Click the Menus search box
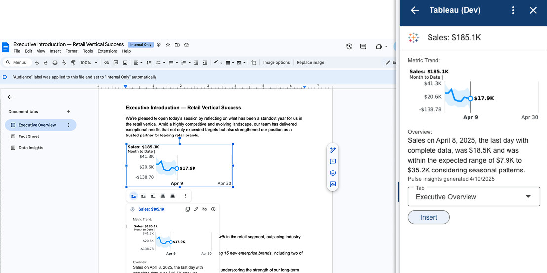This screenshot has width=547, height=273. (17, 62)
